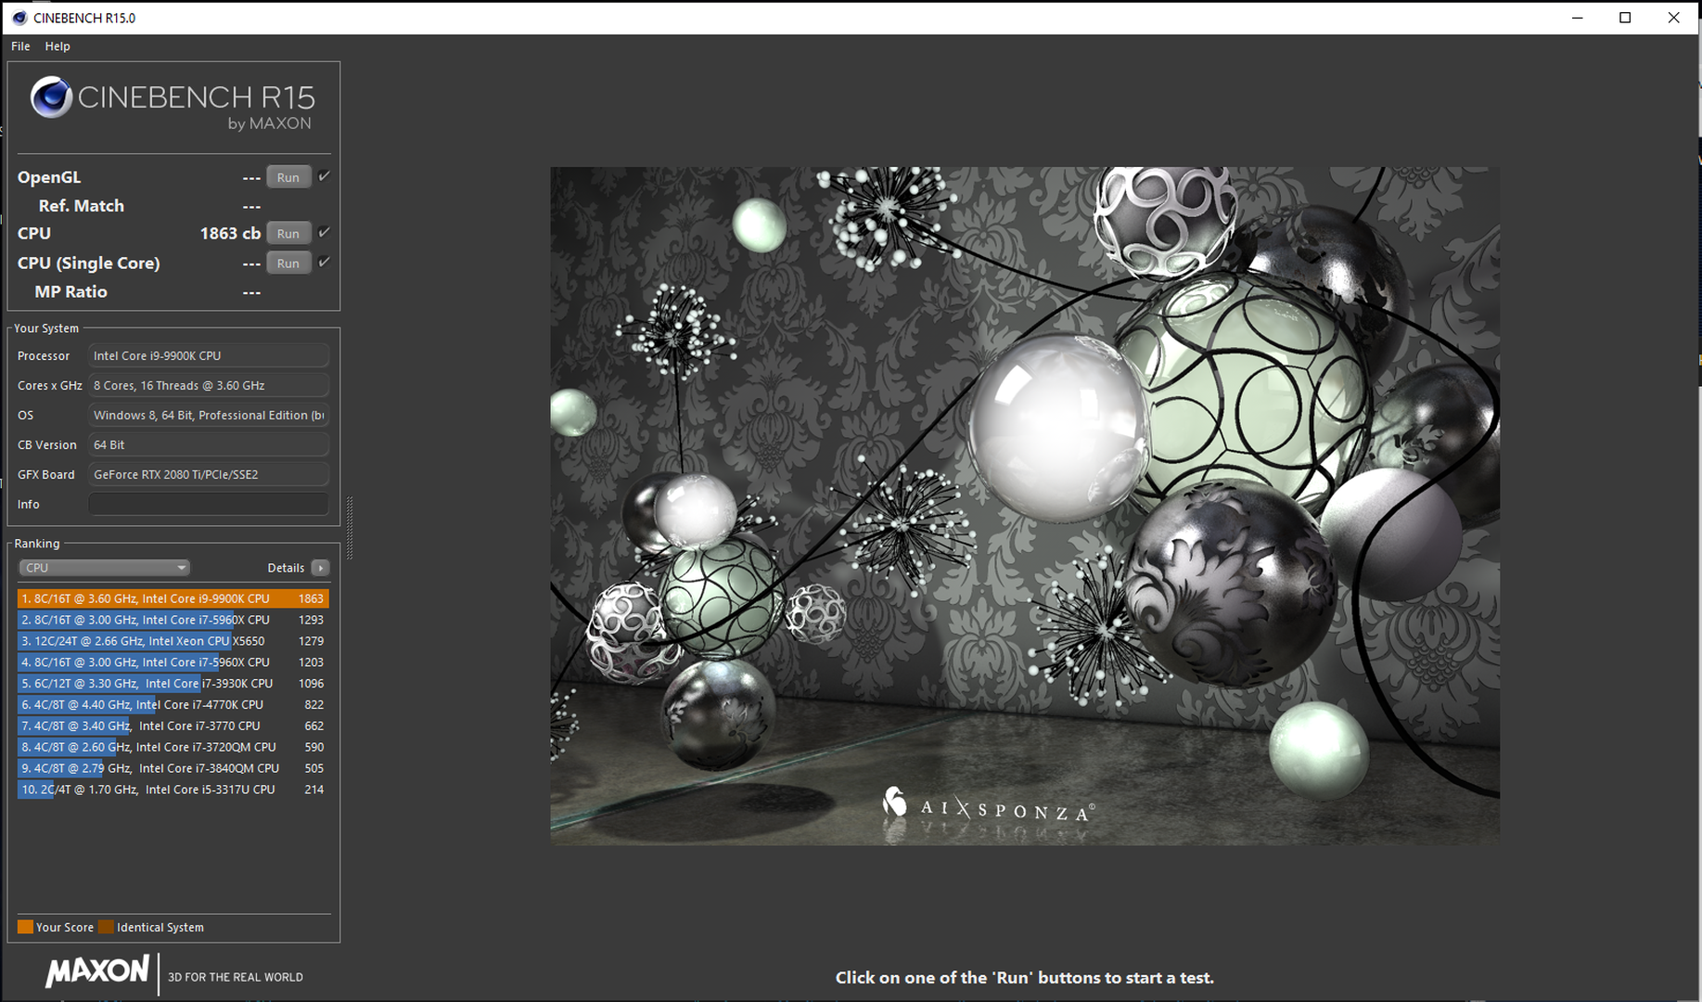Click the AIXSPONZA logo in render
The height and width of the screenshot is (1002, 1702).
989,805
